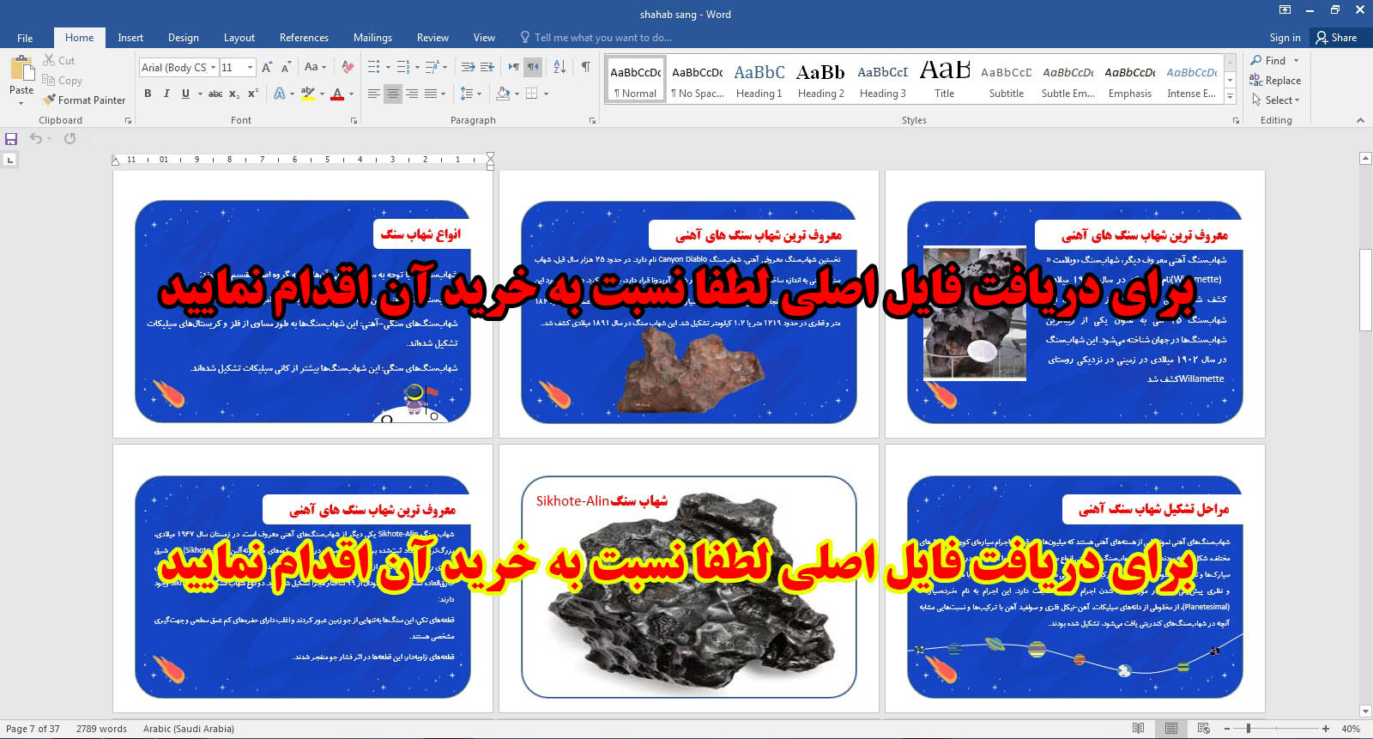The height and width of the screenshot is (739, 1373).
Task: Open the font size dropdown
Action: (x=250, y=67)
